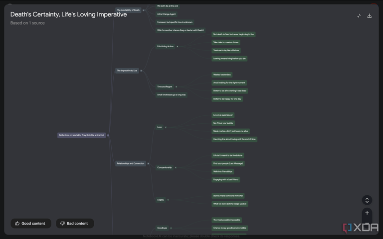Collapse the Love sub-branch arrow
383x239 pixels.
(x=166, y=127)
